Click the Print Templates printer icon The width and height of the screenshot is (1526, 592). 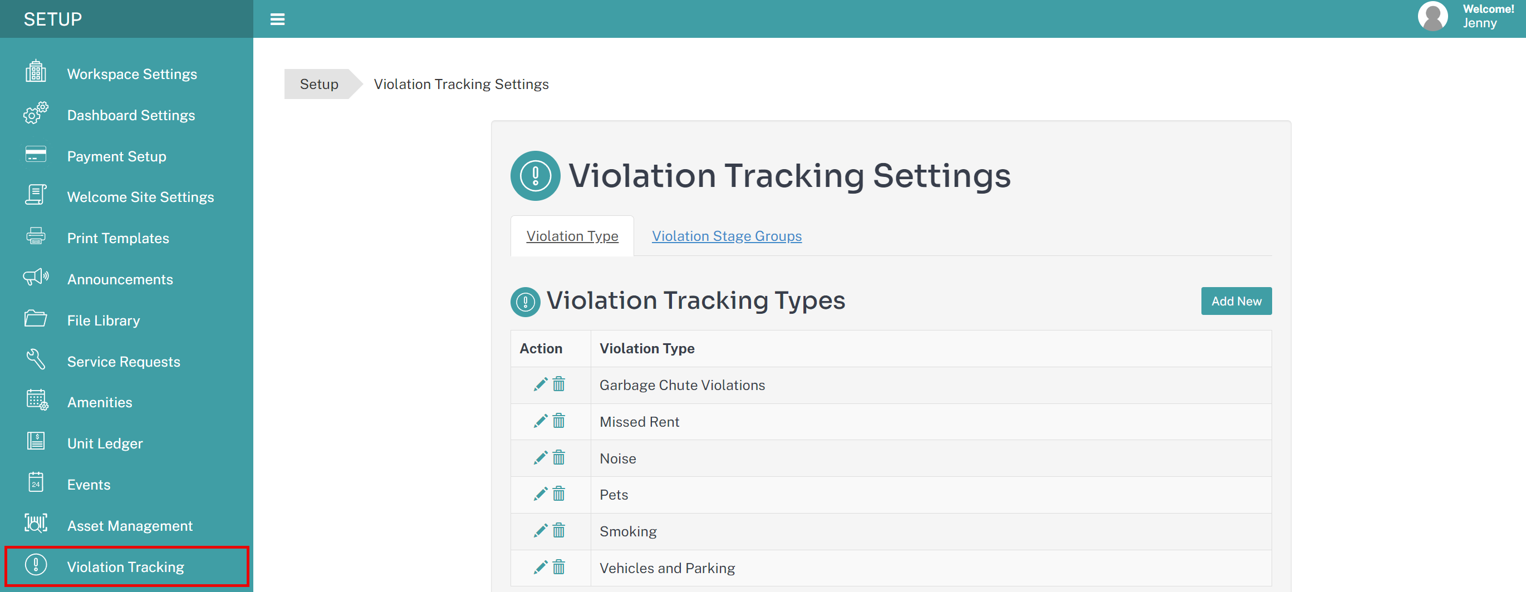pos(36,235)
